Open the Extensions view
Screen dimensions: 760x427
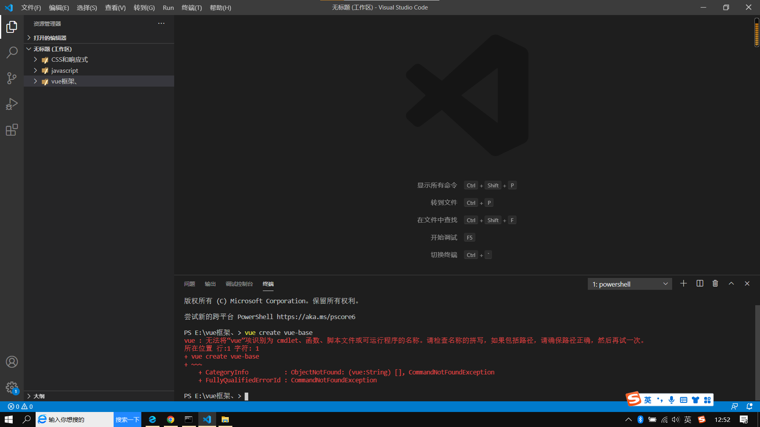tap(12, 130)
